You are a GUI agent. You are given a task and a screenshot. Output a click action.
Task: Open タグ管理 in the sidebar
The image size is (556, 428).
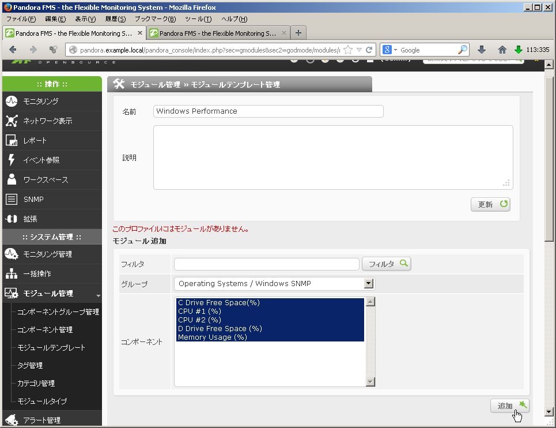click(x=30, y=366)
